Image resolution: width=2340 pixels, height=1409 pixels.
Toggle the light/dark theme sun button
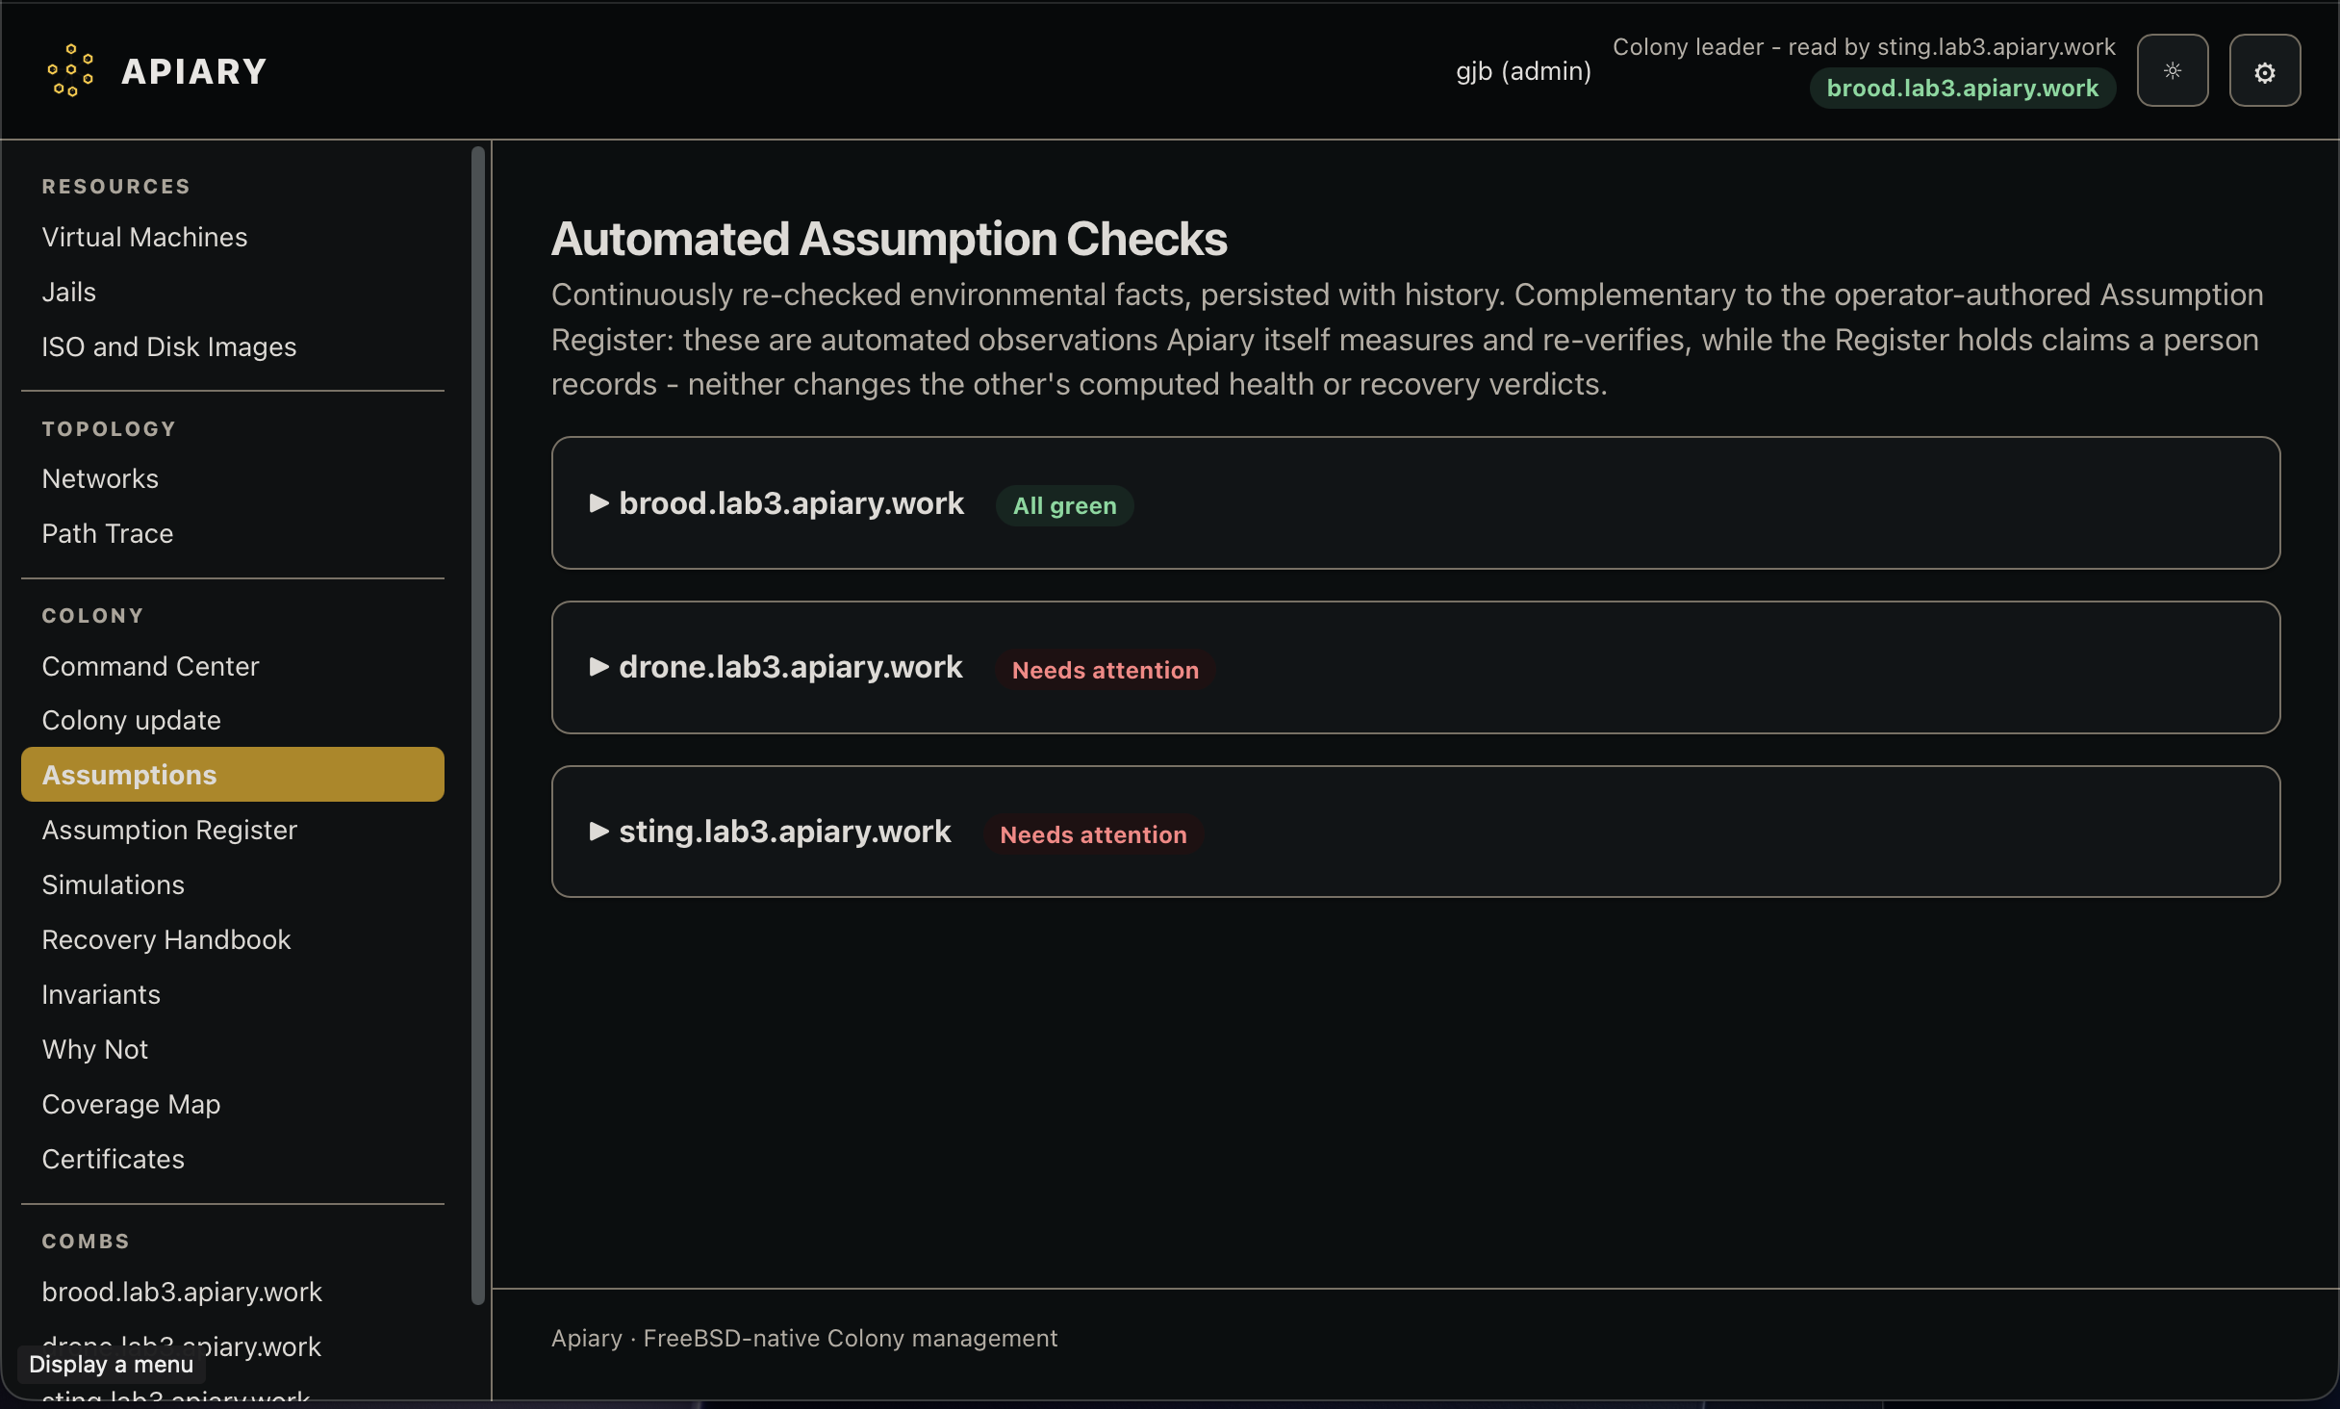pos(2172,70)
